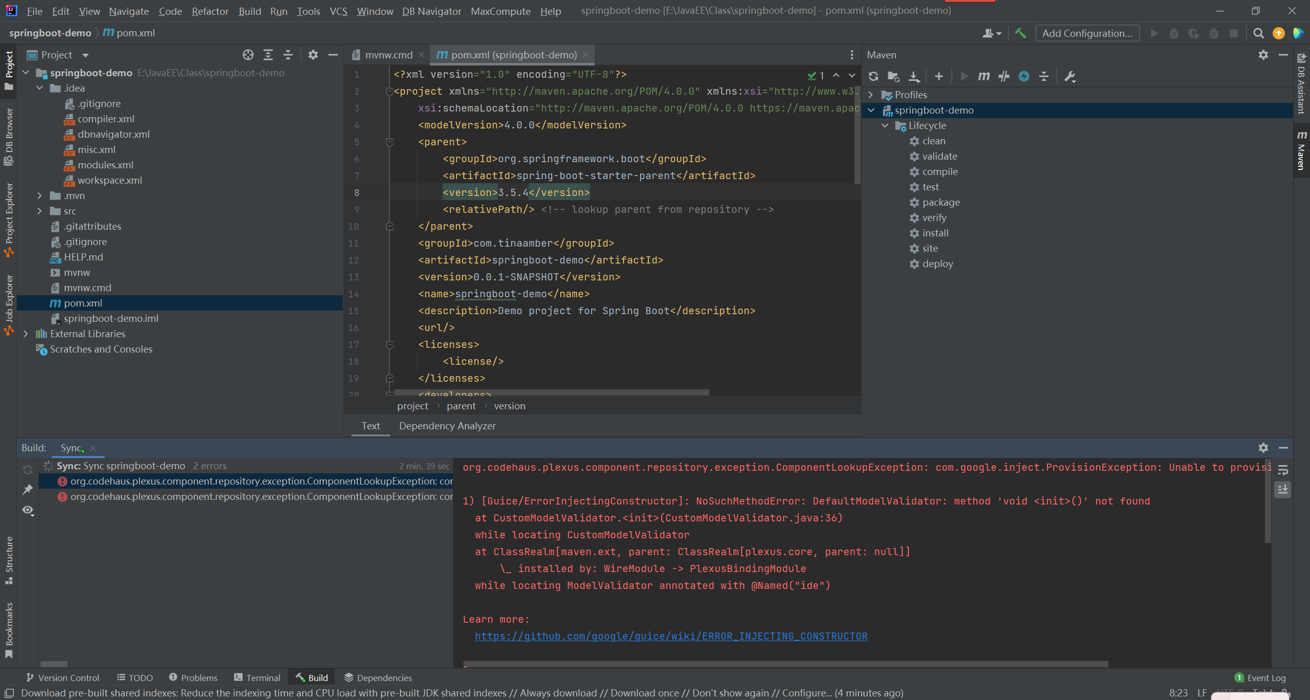Open the ERROR_INJECTING_CONSTRUCTOR GitHub link
The image size is (1310, 700).
click(x=671, y=636)
